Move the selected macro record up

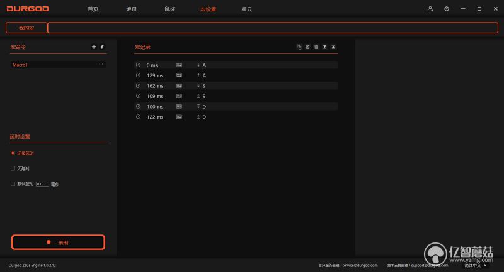pyautogui.click(x=333, y=47)
